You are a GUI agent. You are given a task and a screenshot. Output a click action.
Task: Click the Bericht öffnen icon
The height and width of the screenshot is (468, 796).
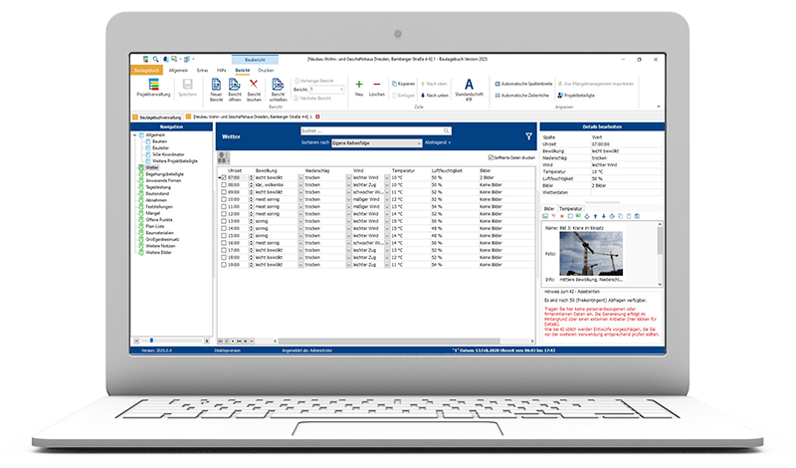point(235,91)
